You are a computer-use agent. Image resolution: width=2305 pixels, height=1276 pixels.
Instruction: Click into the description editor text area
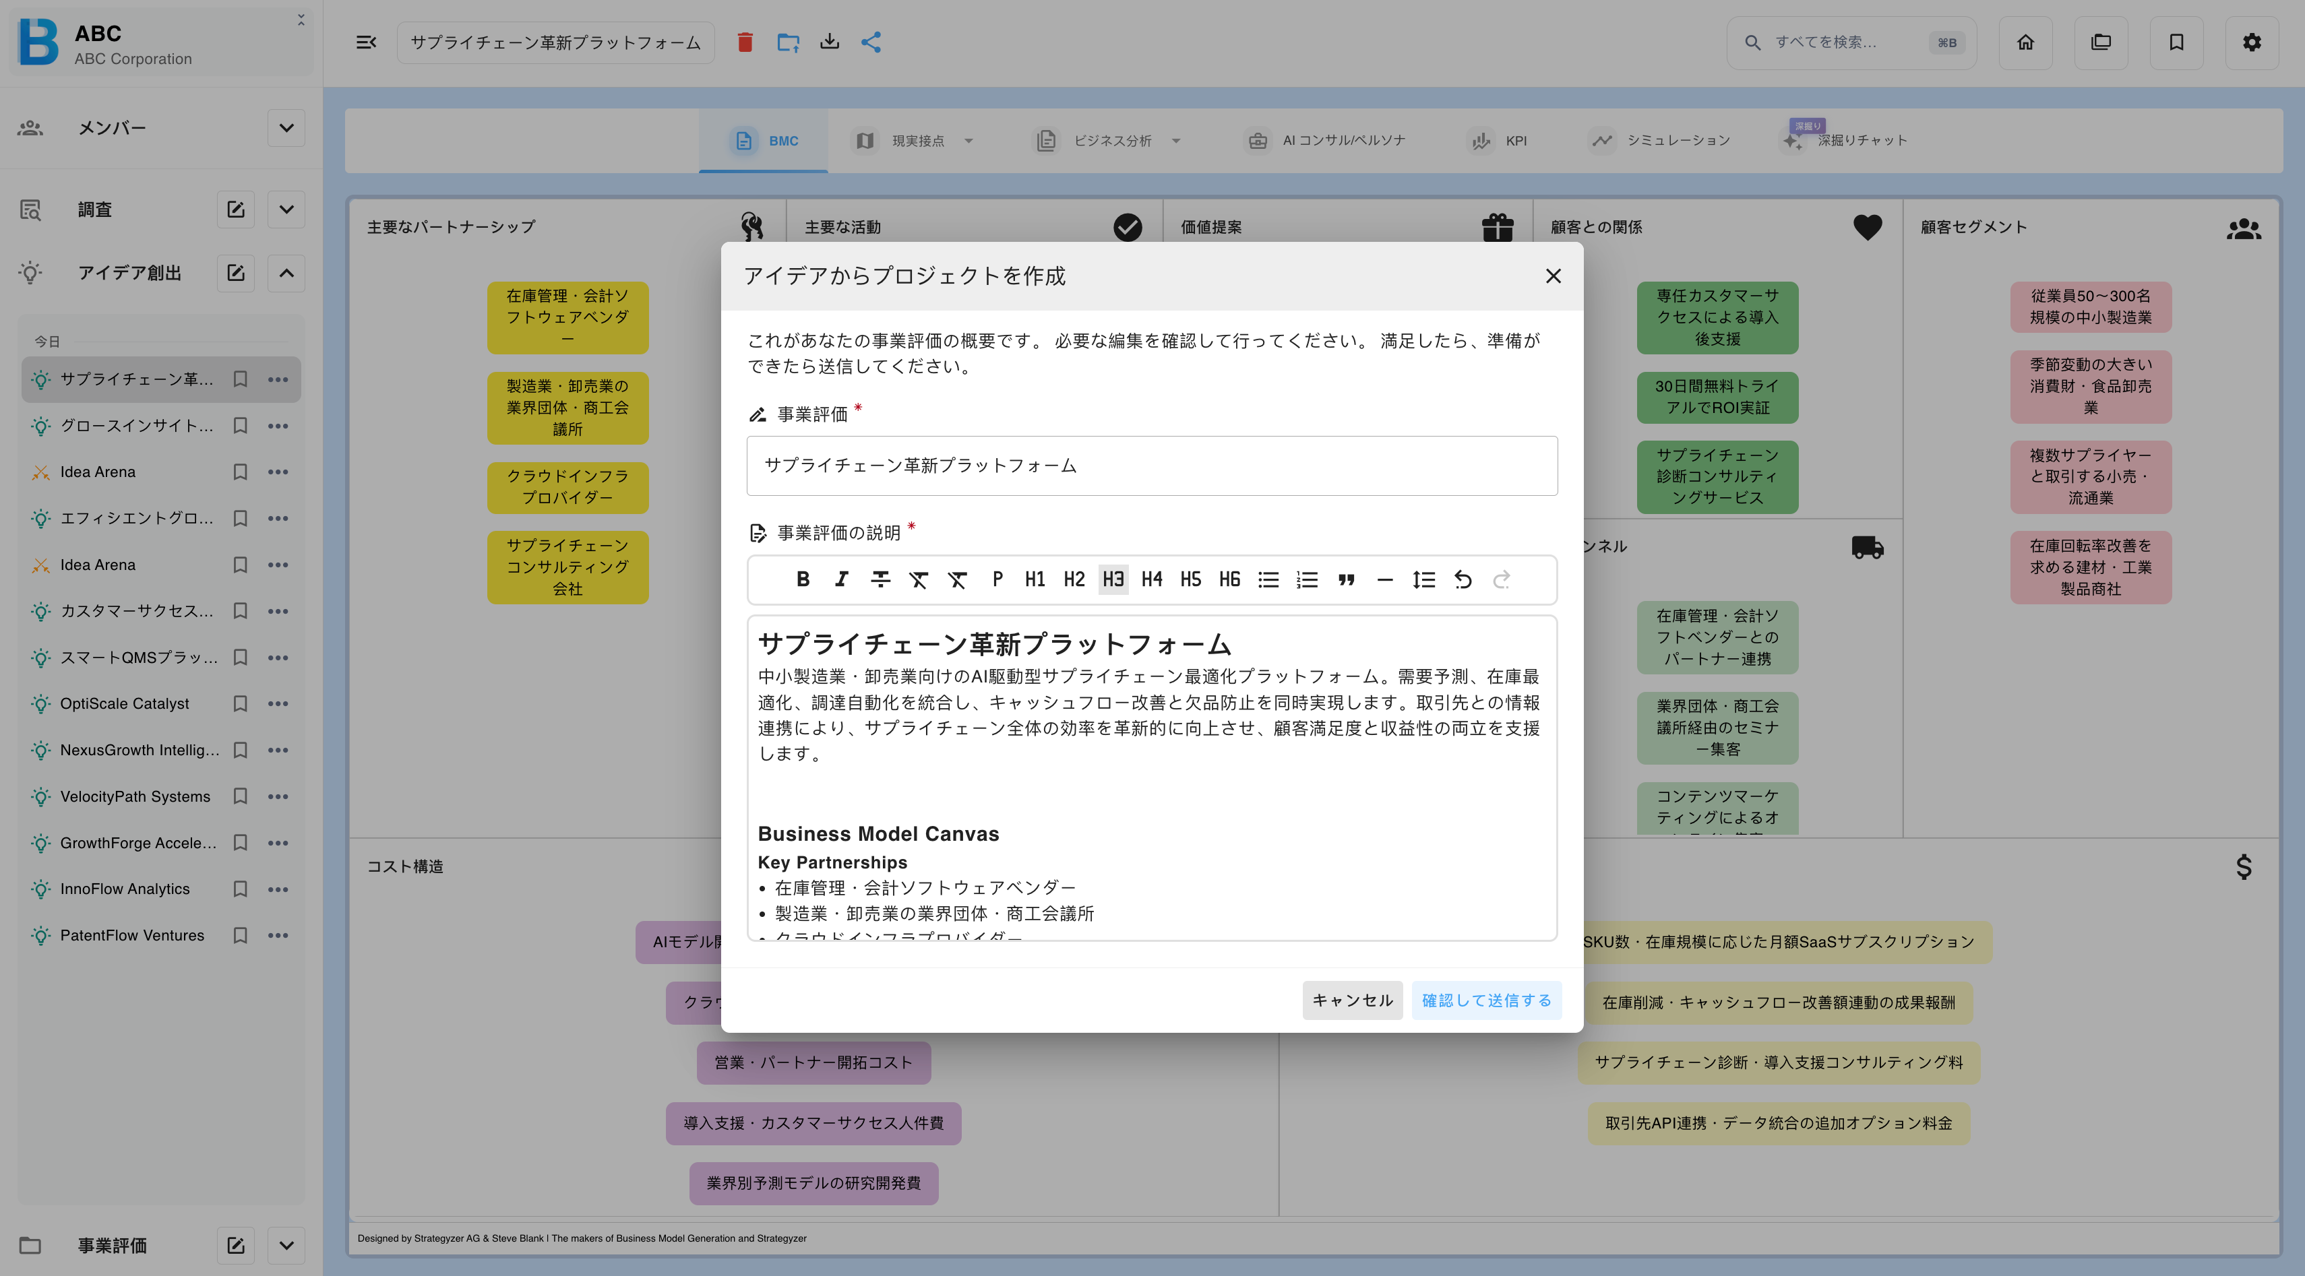pyautogui.click(x=1152, y=778)
